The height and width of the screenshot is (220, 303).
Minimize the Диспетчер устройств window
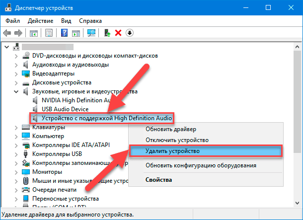point(246,8)
